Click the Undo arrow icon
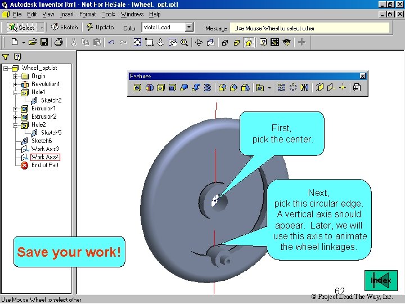 111,42
